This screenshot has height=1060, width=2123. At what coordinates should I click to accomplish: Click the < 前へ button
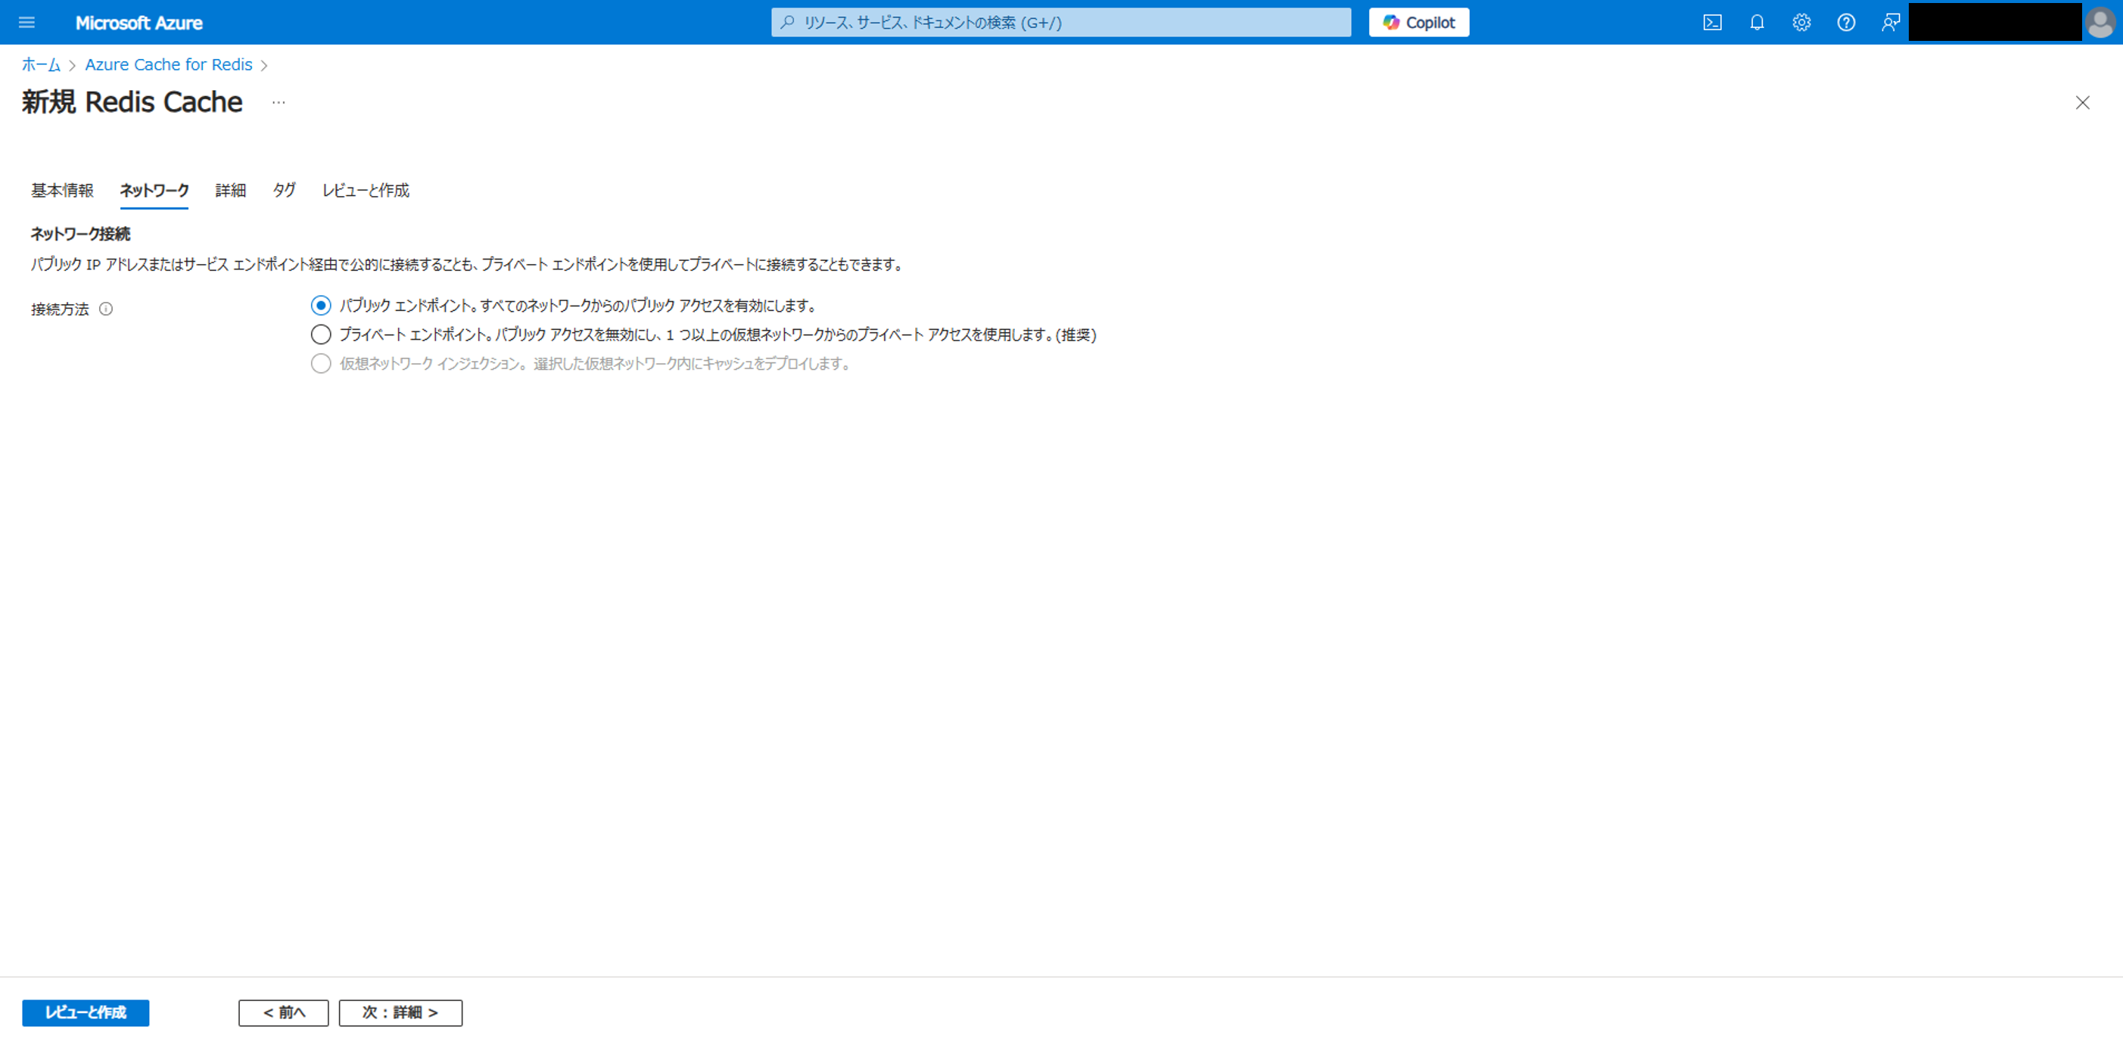(x=284, y=1012)
